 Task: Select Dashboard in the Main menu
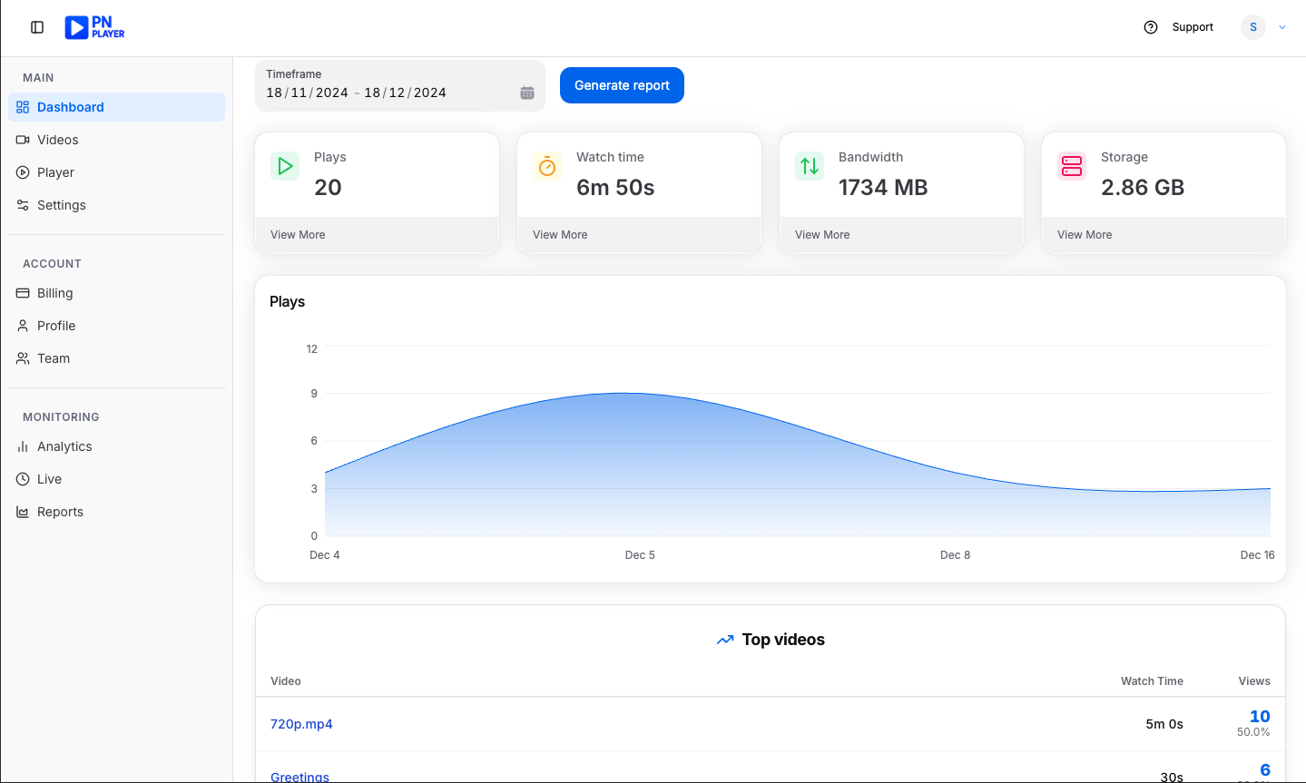(70, 107)
